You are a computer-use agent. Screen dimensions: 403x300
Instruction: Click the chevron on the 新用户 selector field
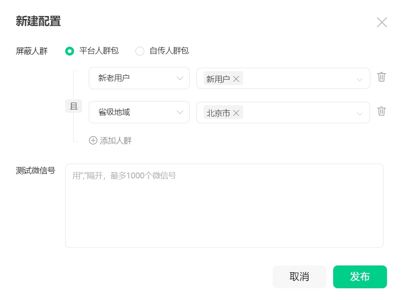click(x=360, y=78)
